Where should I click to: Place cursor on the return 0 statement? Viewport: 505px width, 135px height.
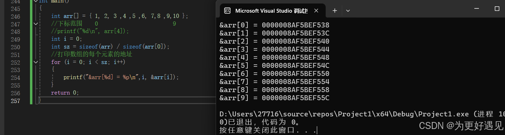65,93
